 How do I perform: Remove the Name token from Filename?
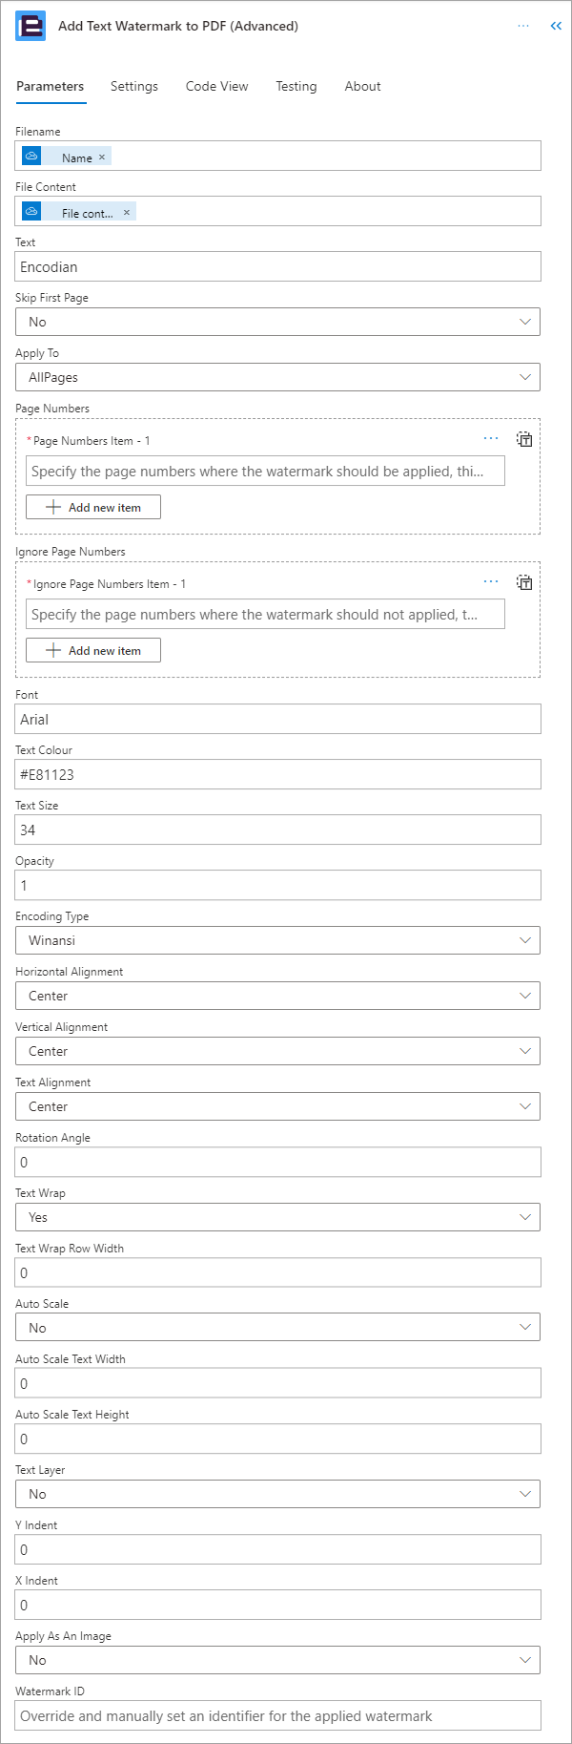tap(102, 158)
